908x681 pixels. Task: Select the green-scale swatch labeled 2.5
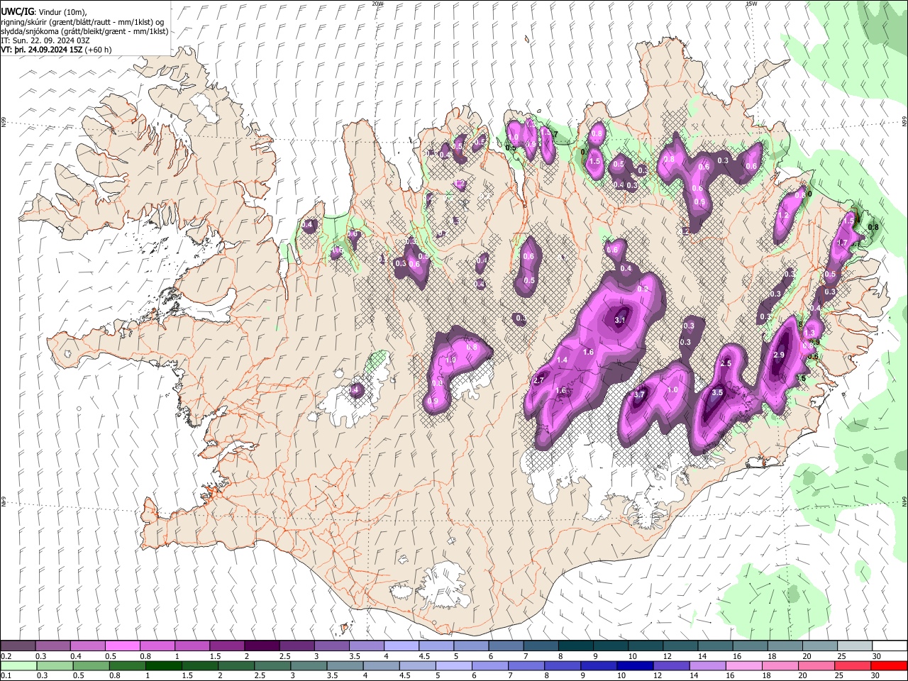pos(272,665)
